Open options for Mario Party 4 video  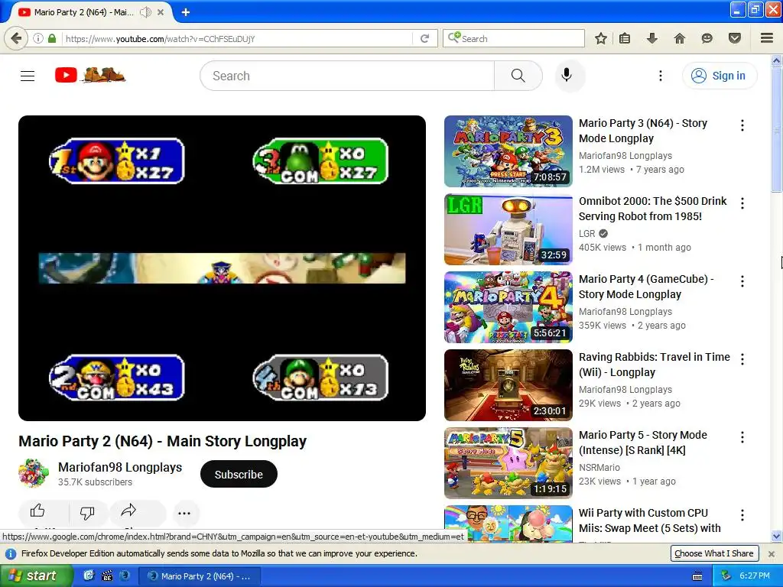[x=742, y=281]
